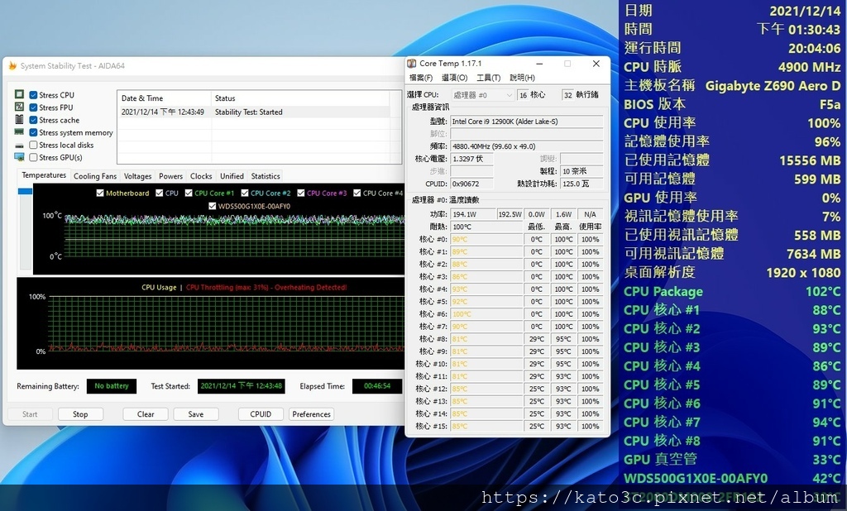Click the Gigabyte Z690 Aero D motherboard entry

(x=732, y=85)
